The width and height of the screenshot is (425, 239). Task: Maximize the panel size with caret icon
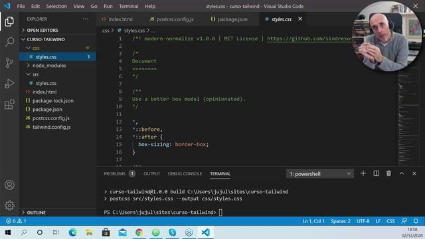401,173
